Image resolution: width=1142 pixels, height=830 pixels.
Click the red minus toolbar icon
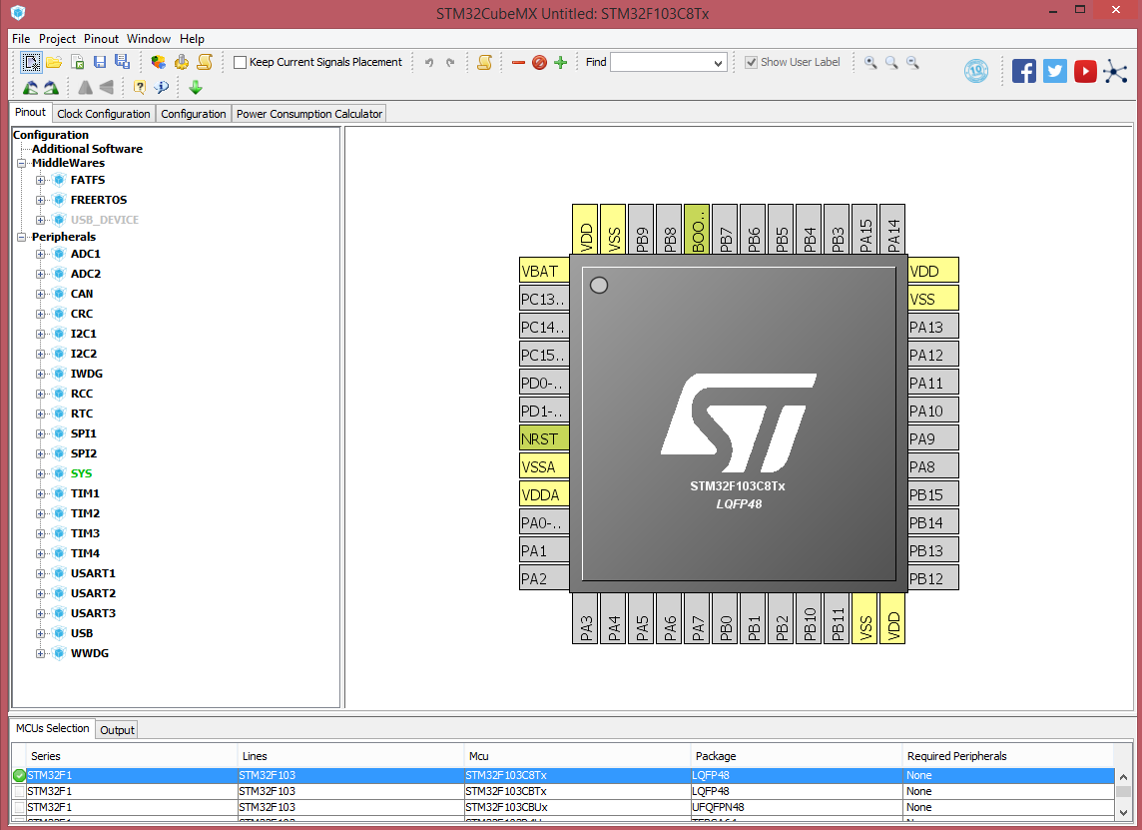pos(518,63)
